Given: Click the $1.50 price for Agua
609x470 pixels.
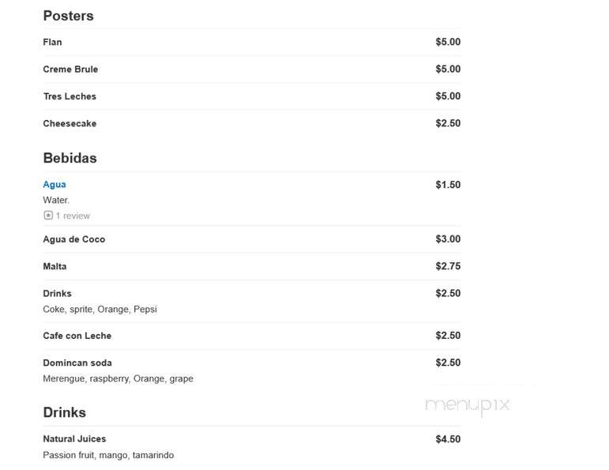Looking at the screenshot, I should [x=448, y=185].
